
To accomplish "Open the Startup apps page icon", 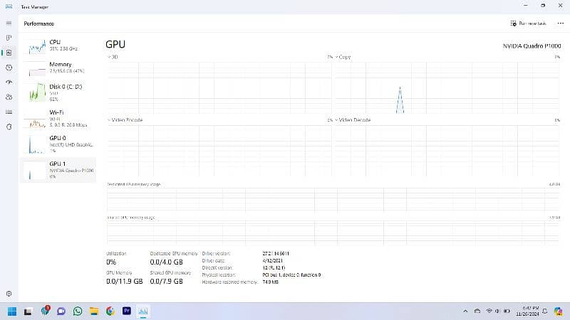I will [x=9, y=82].
